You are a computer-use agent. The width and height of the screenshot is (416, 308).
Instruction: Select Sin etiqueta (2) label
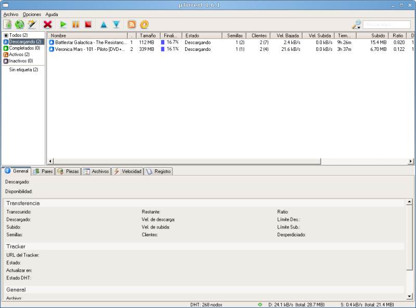click(23, 70)
